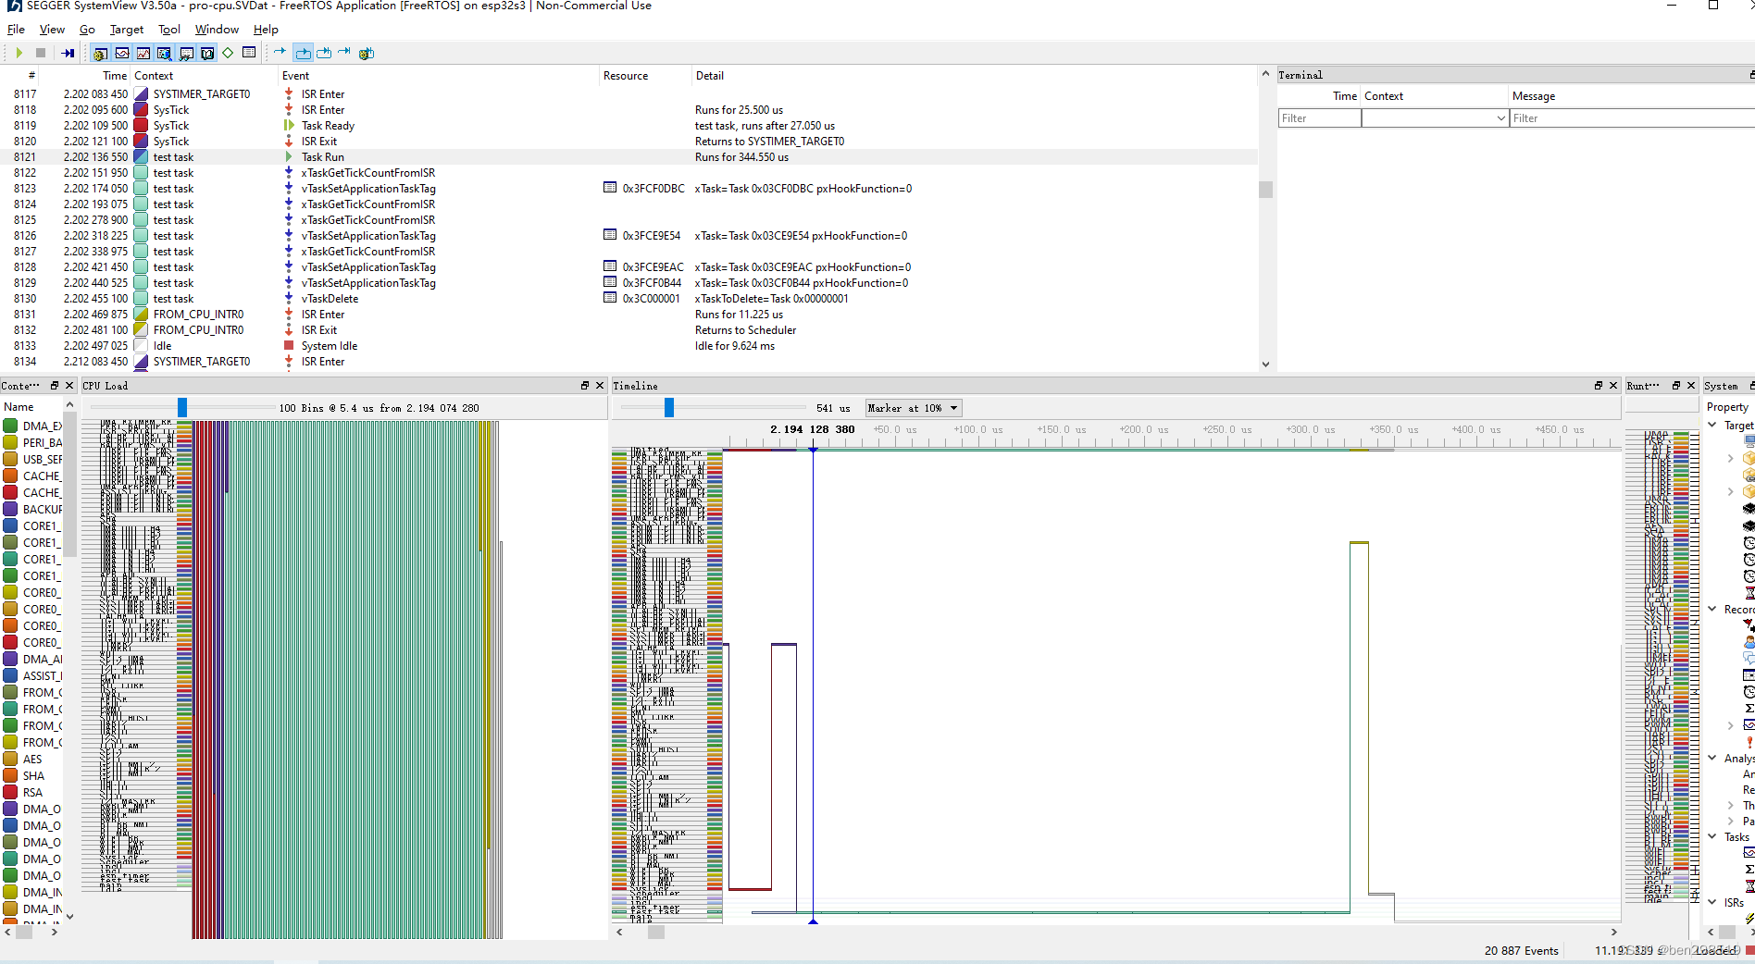Click the Terminal Time filter field
Viewport: 1755px width, 964px height.
pyautogui.click(x=1320, y=118)
